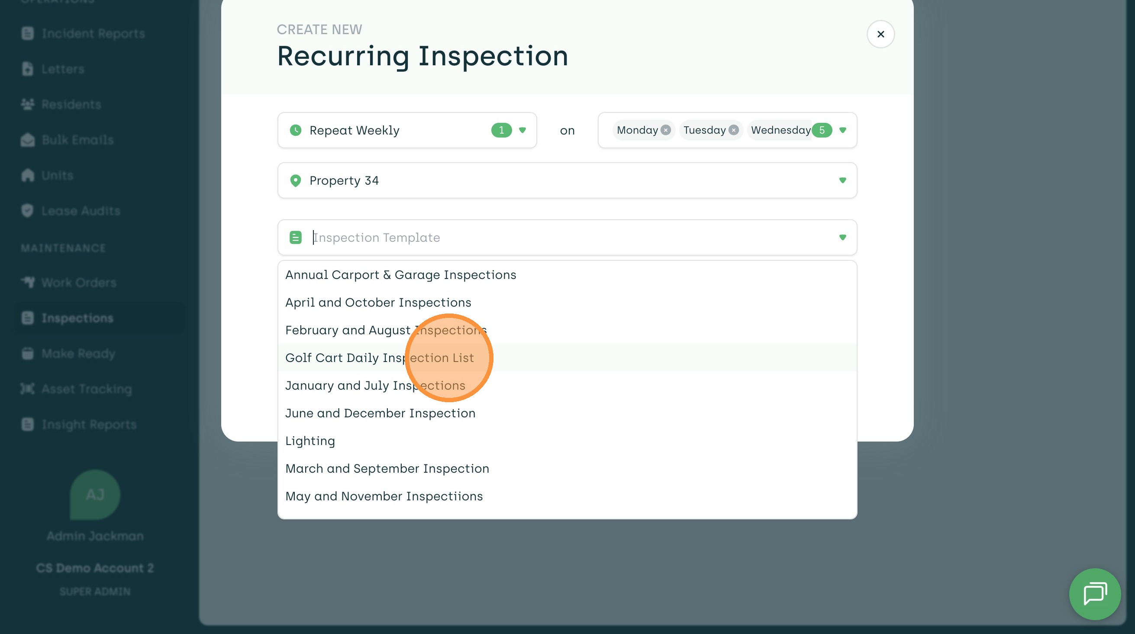The image size is (1135, 634).
Task: Click the Bulk Emails envelope icon
Action: pyautogui.click(x=27, y=140)
